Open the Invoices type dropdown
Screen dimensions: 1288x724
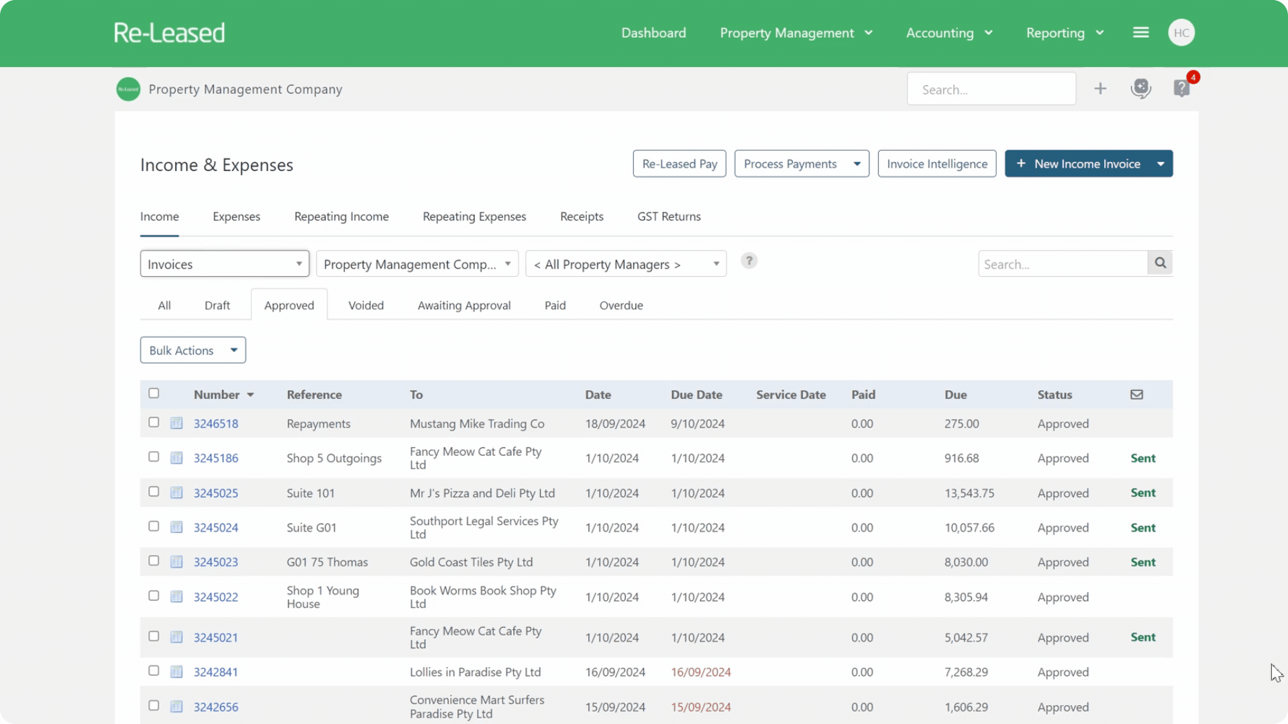tap(225, 263)
